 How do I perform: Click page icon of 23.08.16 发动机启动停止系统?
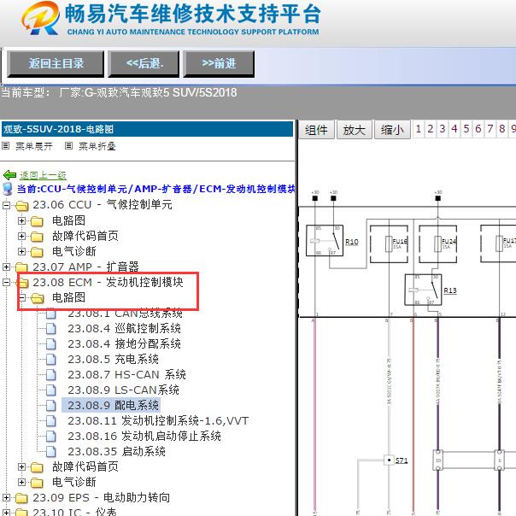[51, 436]
